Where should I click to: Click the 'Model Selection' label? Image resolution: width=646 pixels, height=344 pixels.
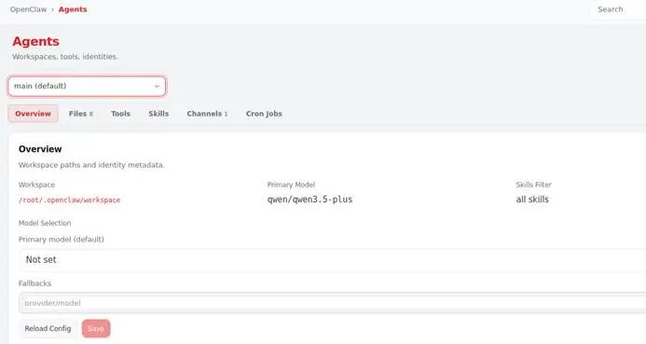(x=45, y=223)
